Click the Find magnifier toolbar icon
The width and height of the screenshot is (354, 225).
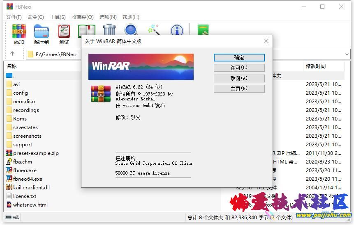click(x=131, y=30)
